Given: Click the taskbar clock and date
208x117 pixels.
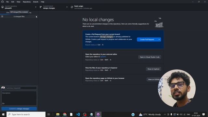Looking at the screenshot, I should click(196, 114).
